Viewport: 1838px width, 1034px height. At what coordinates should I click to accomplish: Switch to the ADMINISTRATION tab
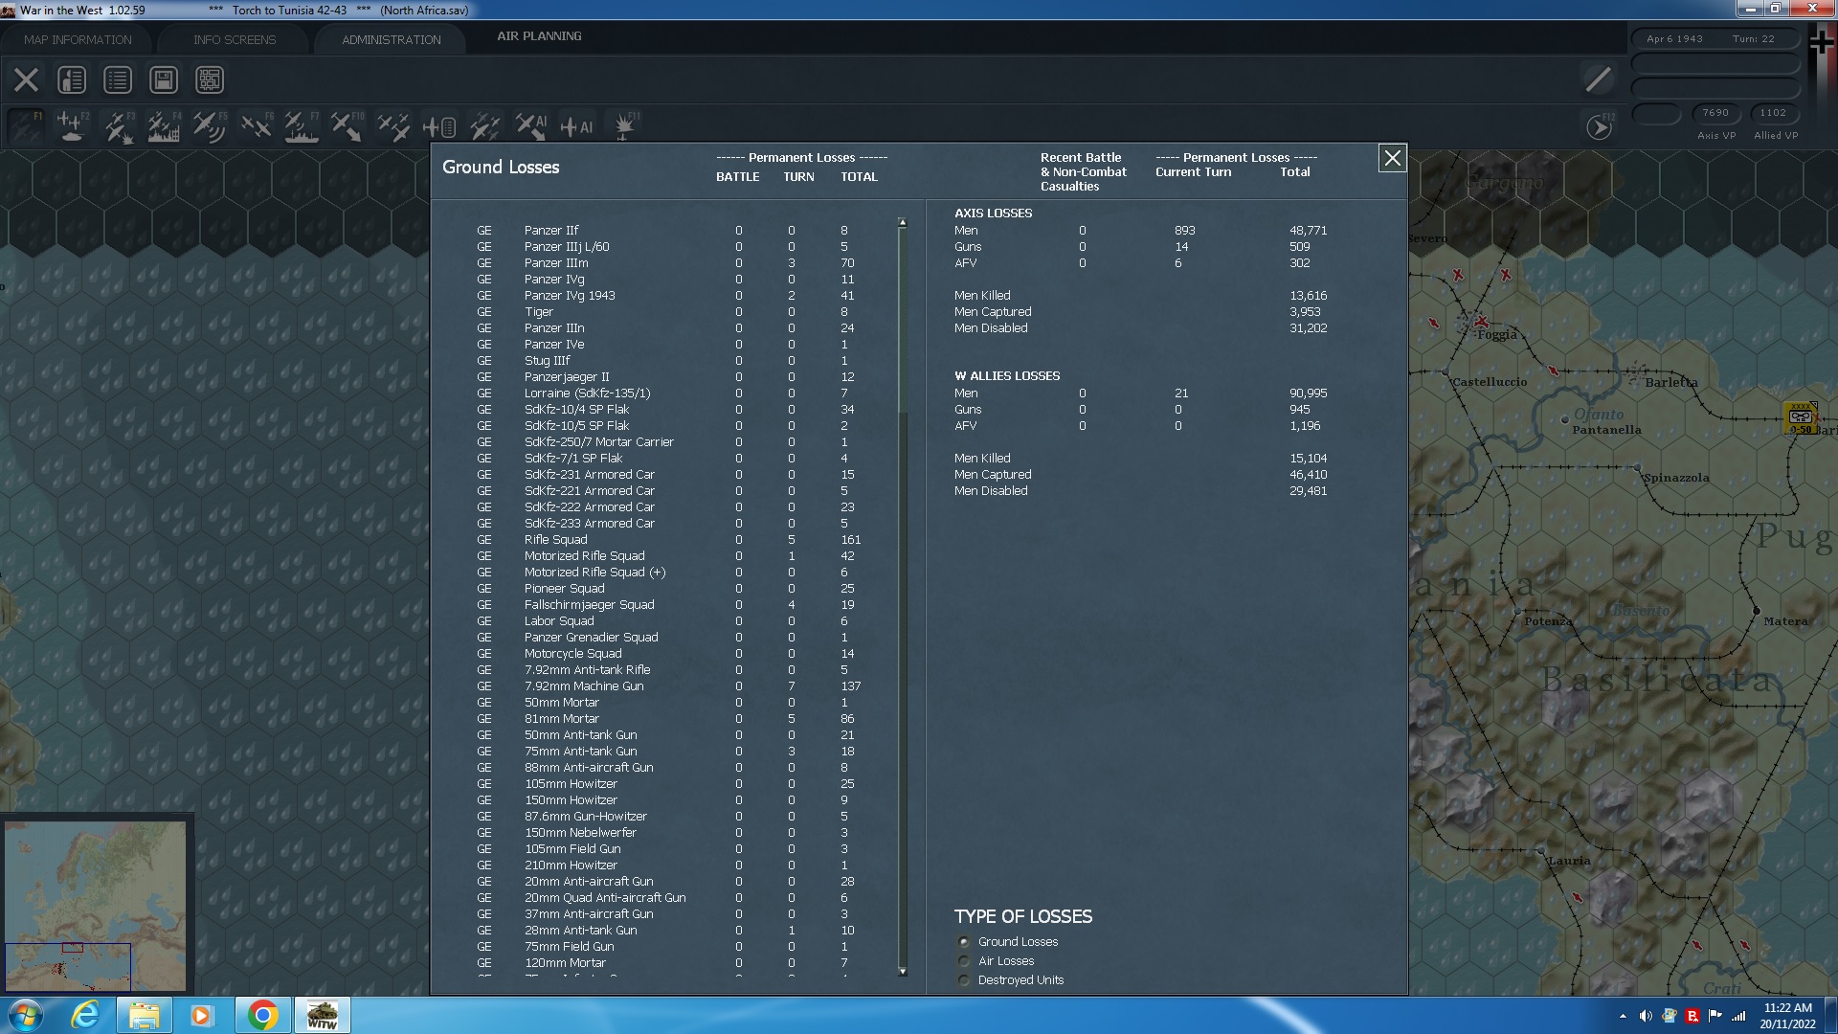(390, 39)
